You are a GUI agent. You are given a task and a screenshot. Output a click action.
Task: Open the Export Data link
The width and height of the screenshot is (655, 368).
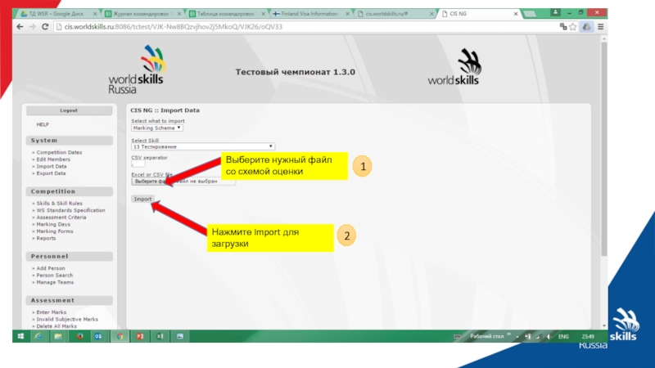point(52,173)
